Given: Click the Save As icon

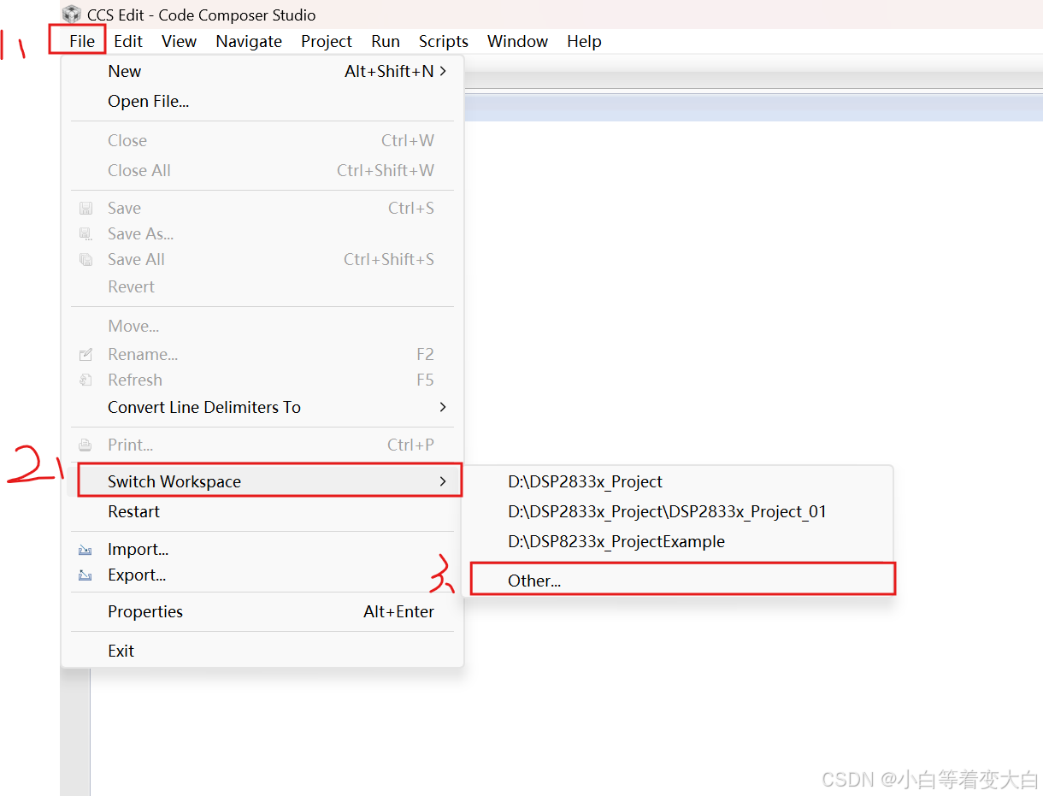Looking at the screenshot, I should [85, 234].
